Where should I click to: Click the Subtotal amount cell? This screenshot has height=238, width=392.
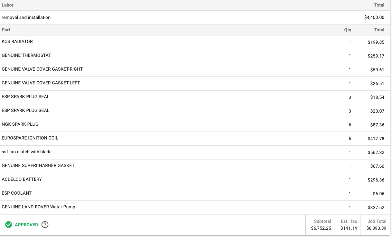coord(321,228)
